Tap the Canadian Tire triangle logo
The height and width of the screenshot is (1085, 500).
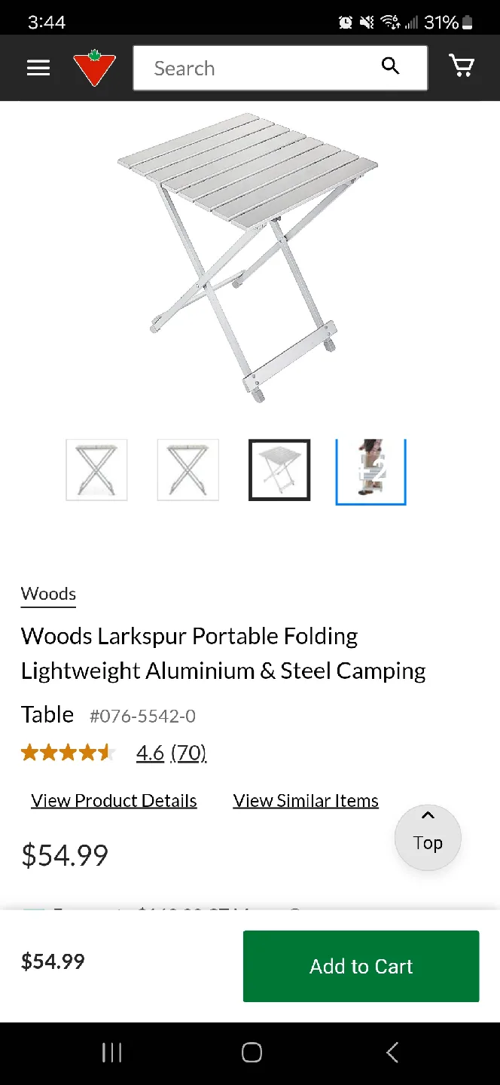(94, 68)
